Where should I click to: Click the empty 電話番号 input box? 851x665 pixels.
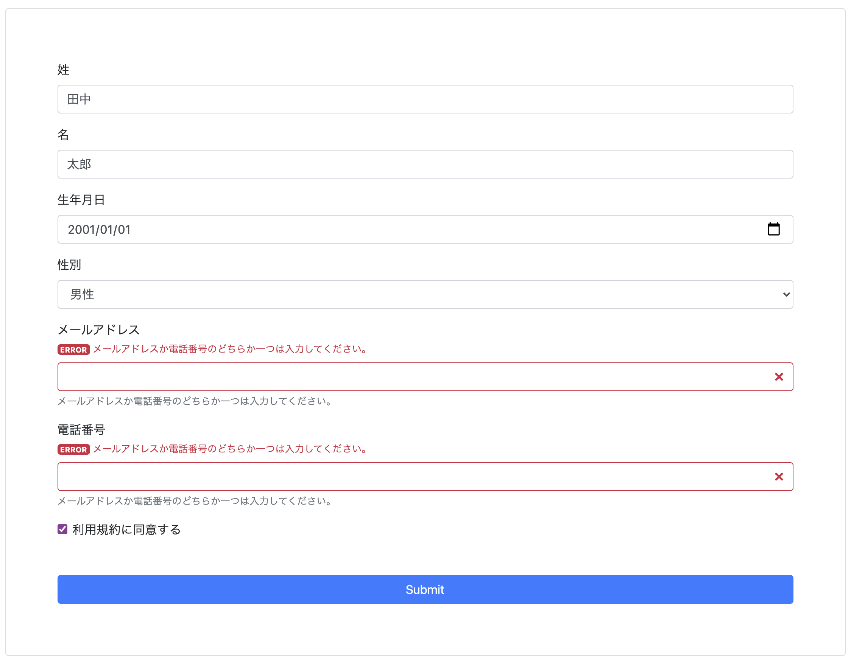[x=351, y=477]
